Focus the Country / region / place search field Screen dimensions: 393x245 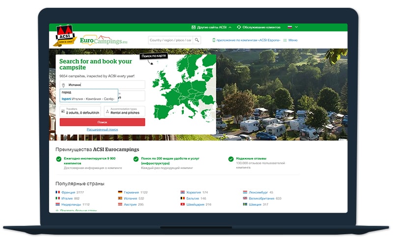[x=170, y=40]
